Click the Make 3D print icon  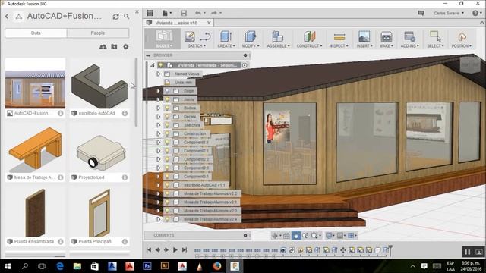click(x=386, y=36)
